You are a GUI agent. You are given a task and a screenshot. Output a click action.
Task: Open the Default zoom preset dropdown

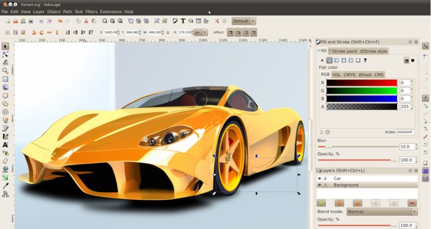coord(244,21)
